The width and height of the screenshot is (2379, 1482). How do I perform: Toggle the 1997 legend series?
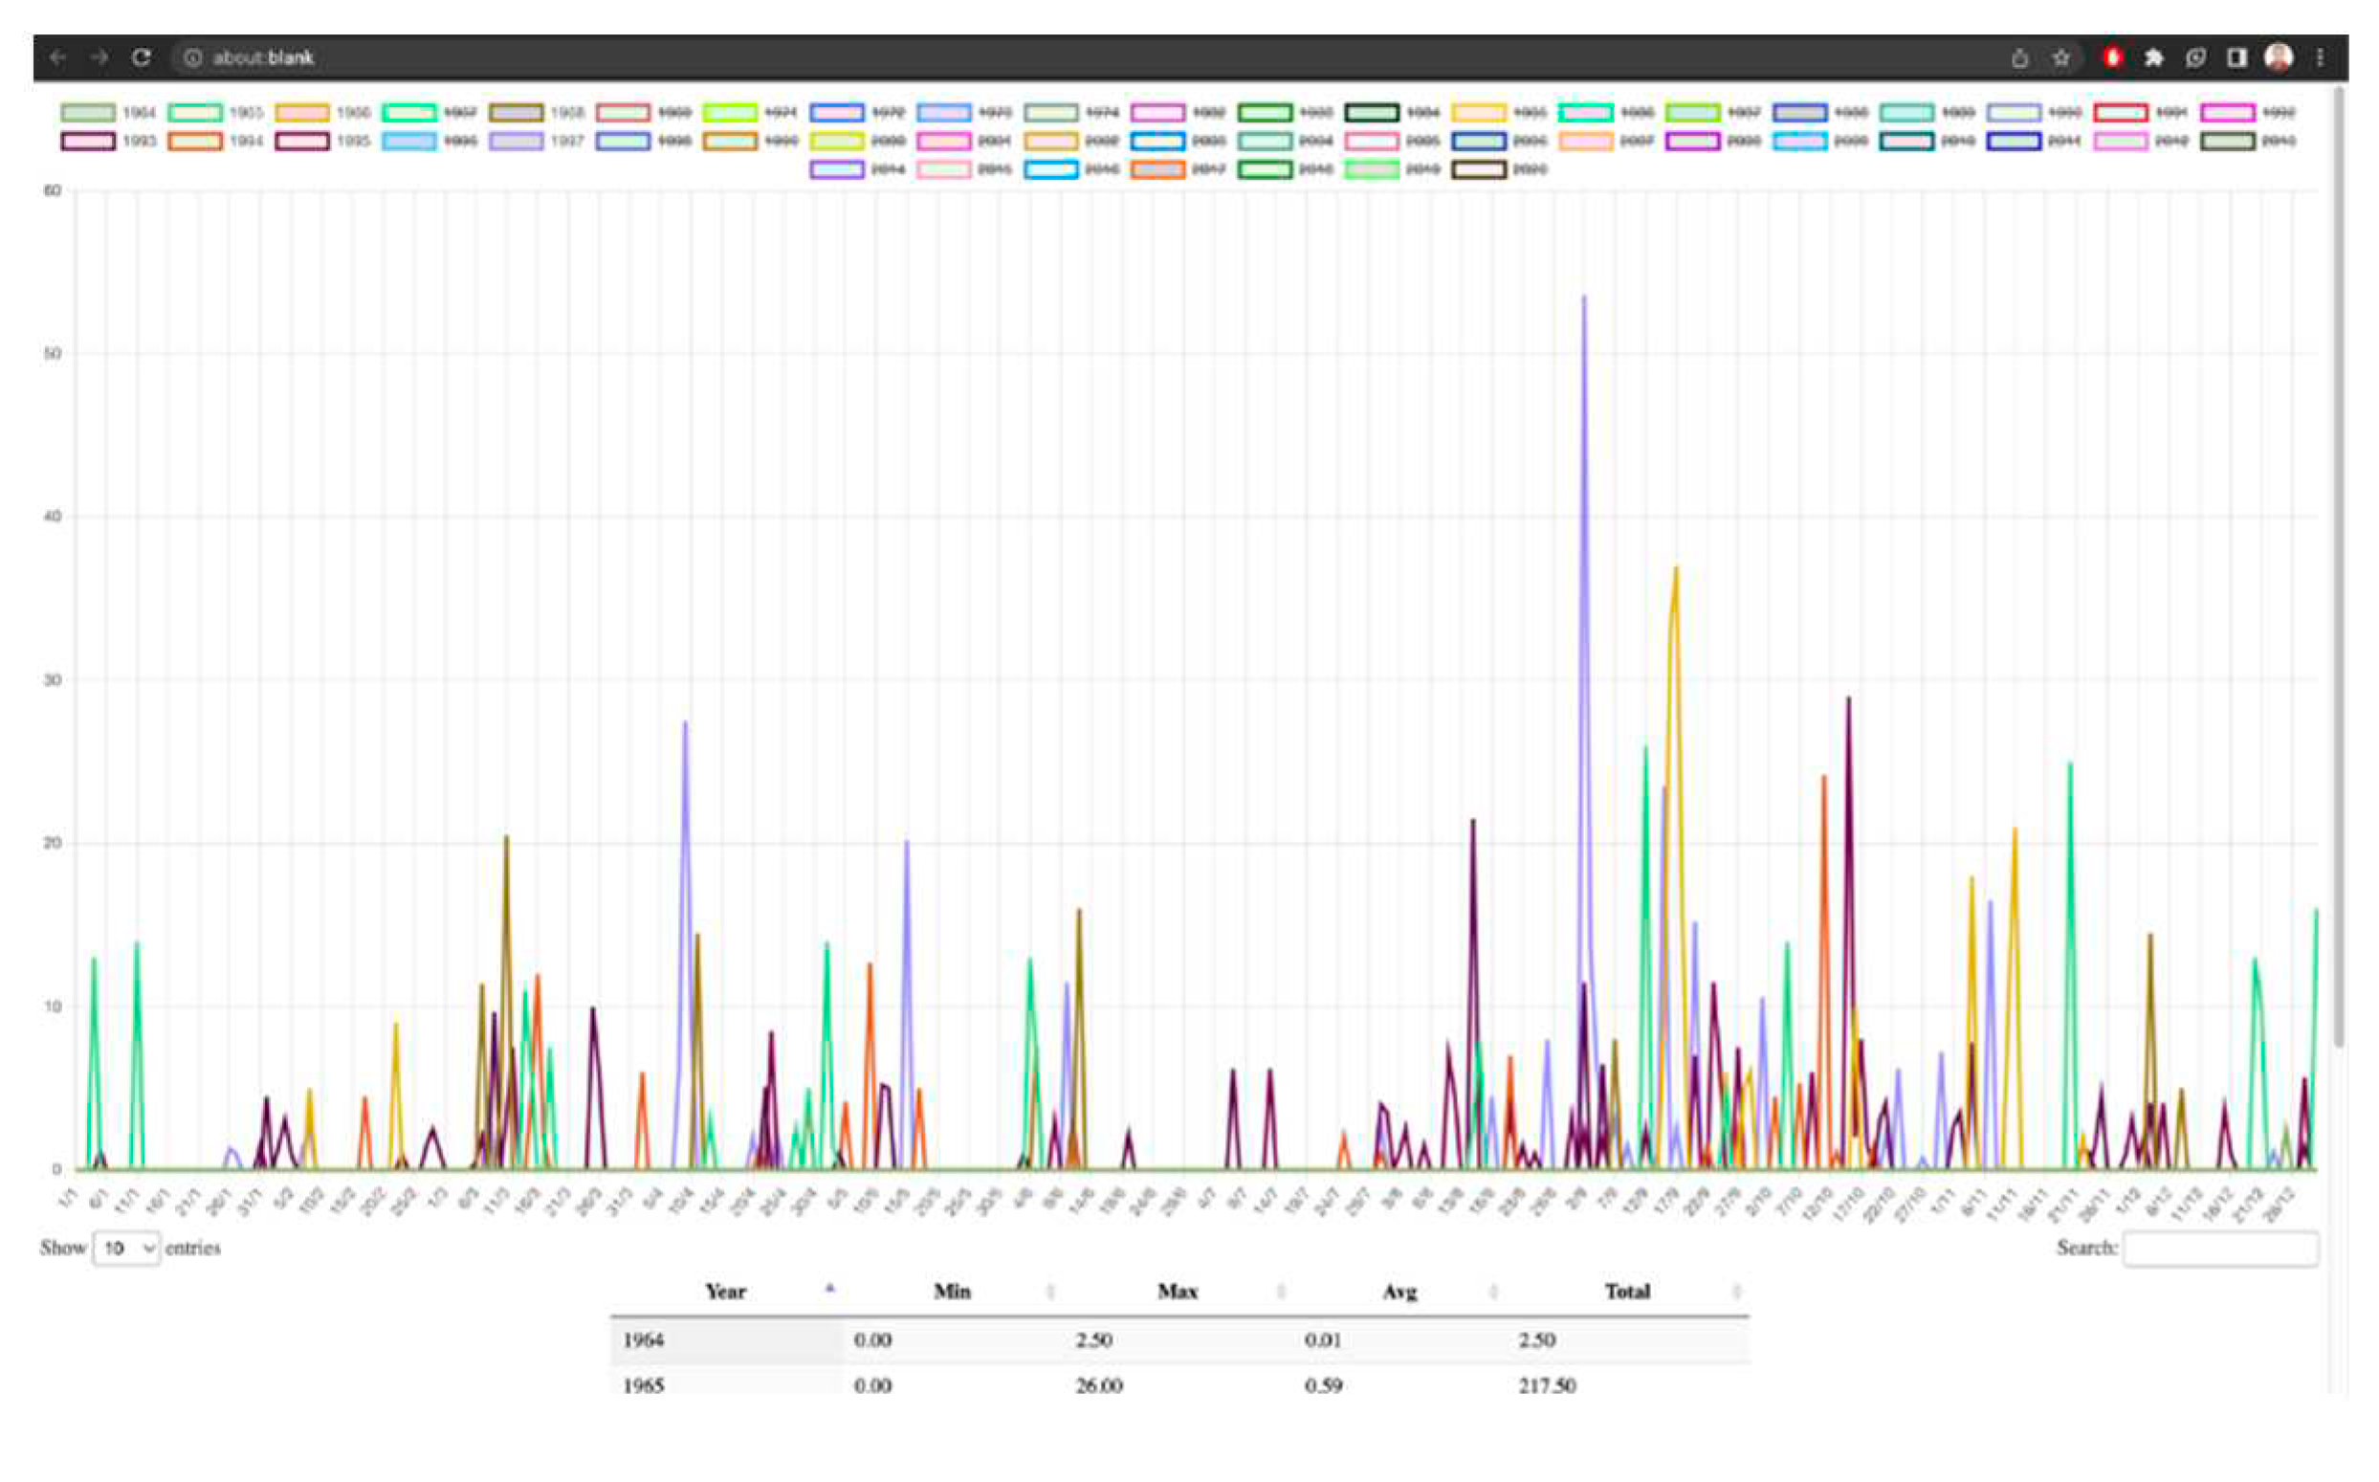(x=535, y=142)
